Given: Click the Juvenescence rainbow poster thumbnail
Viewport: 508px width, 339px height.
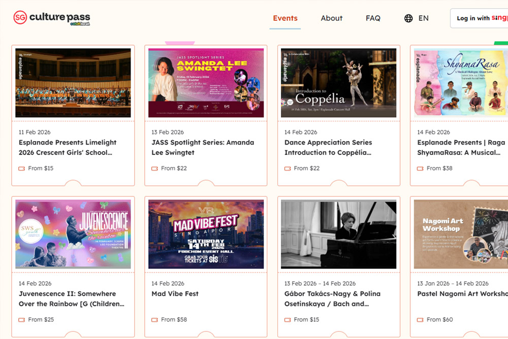Looking at the screenshot, I should pos(73,234).
